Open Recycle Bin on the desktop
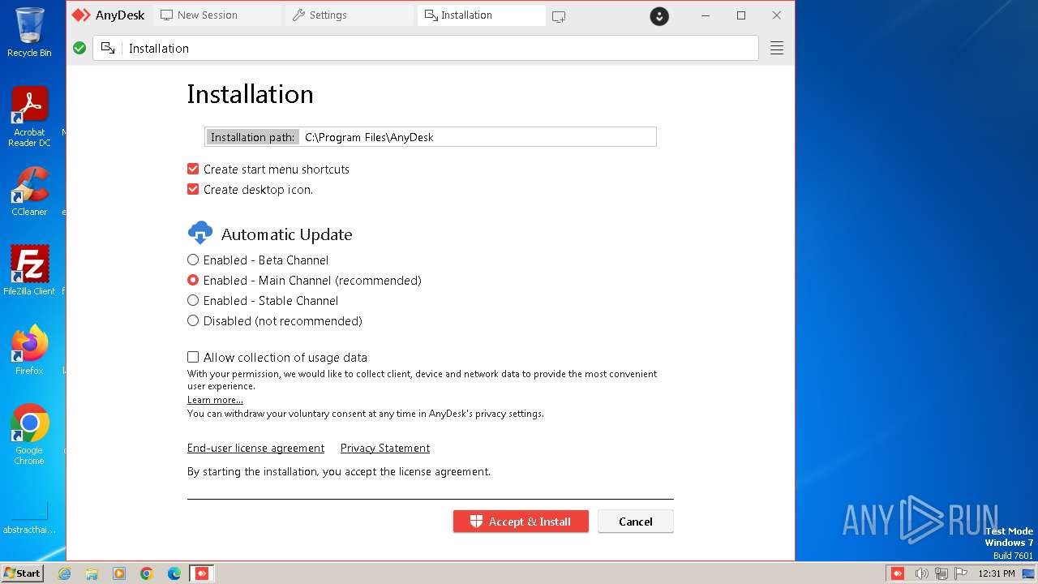Screen dimensions: 1038x584 [29, 32]
